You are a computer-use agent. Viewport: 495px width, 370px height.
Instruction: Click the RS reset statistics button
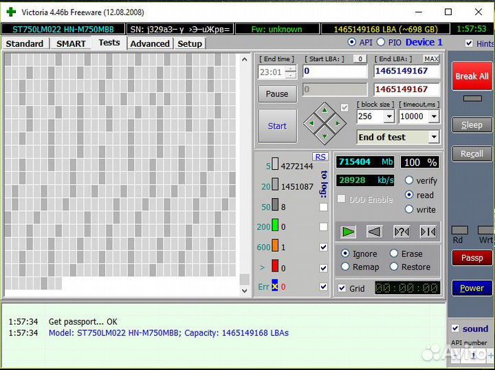coord(320,157)
